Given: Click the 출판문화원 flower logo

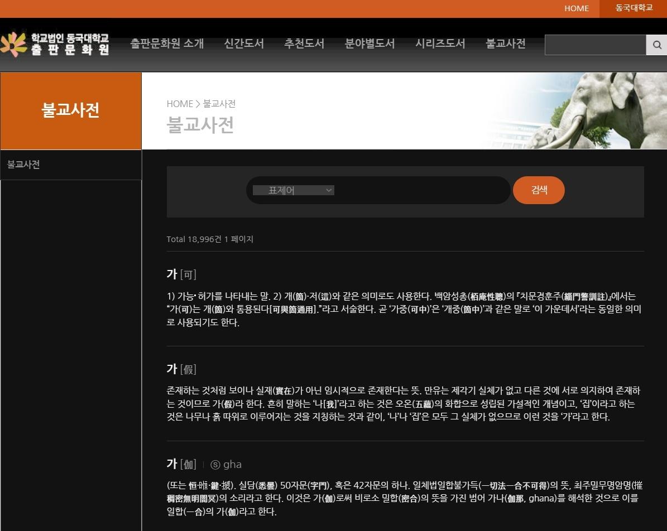Looking at the screenshot, I should (x=14, y=45).
